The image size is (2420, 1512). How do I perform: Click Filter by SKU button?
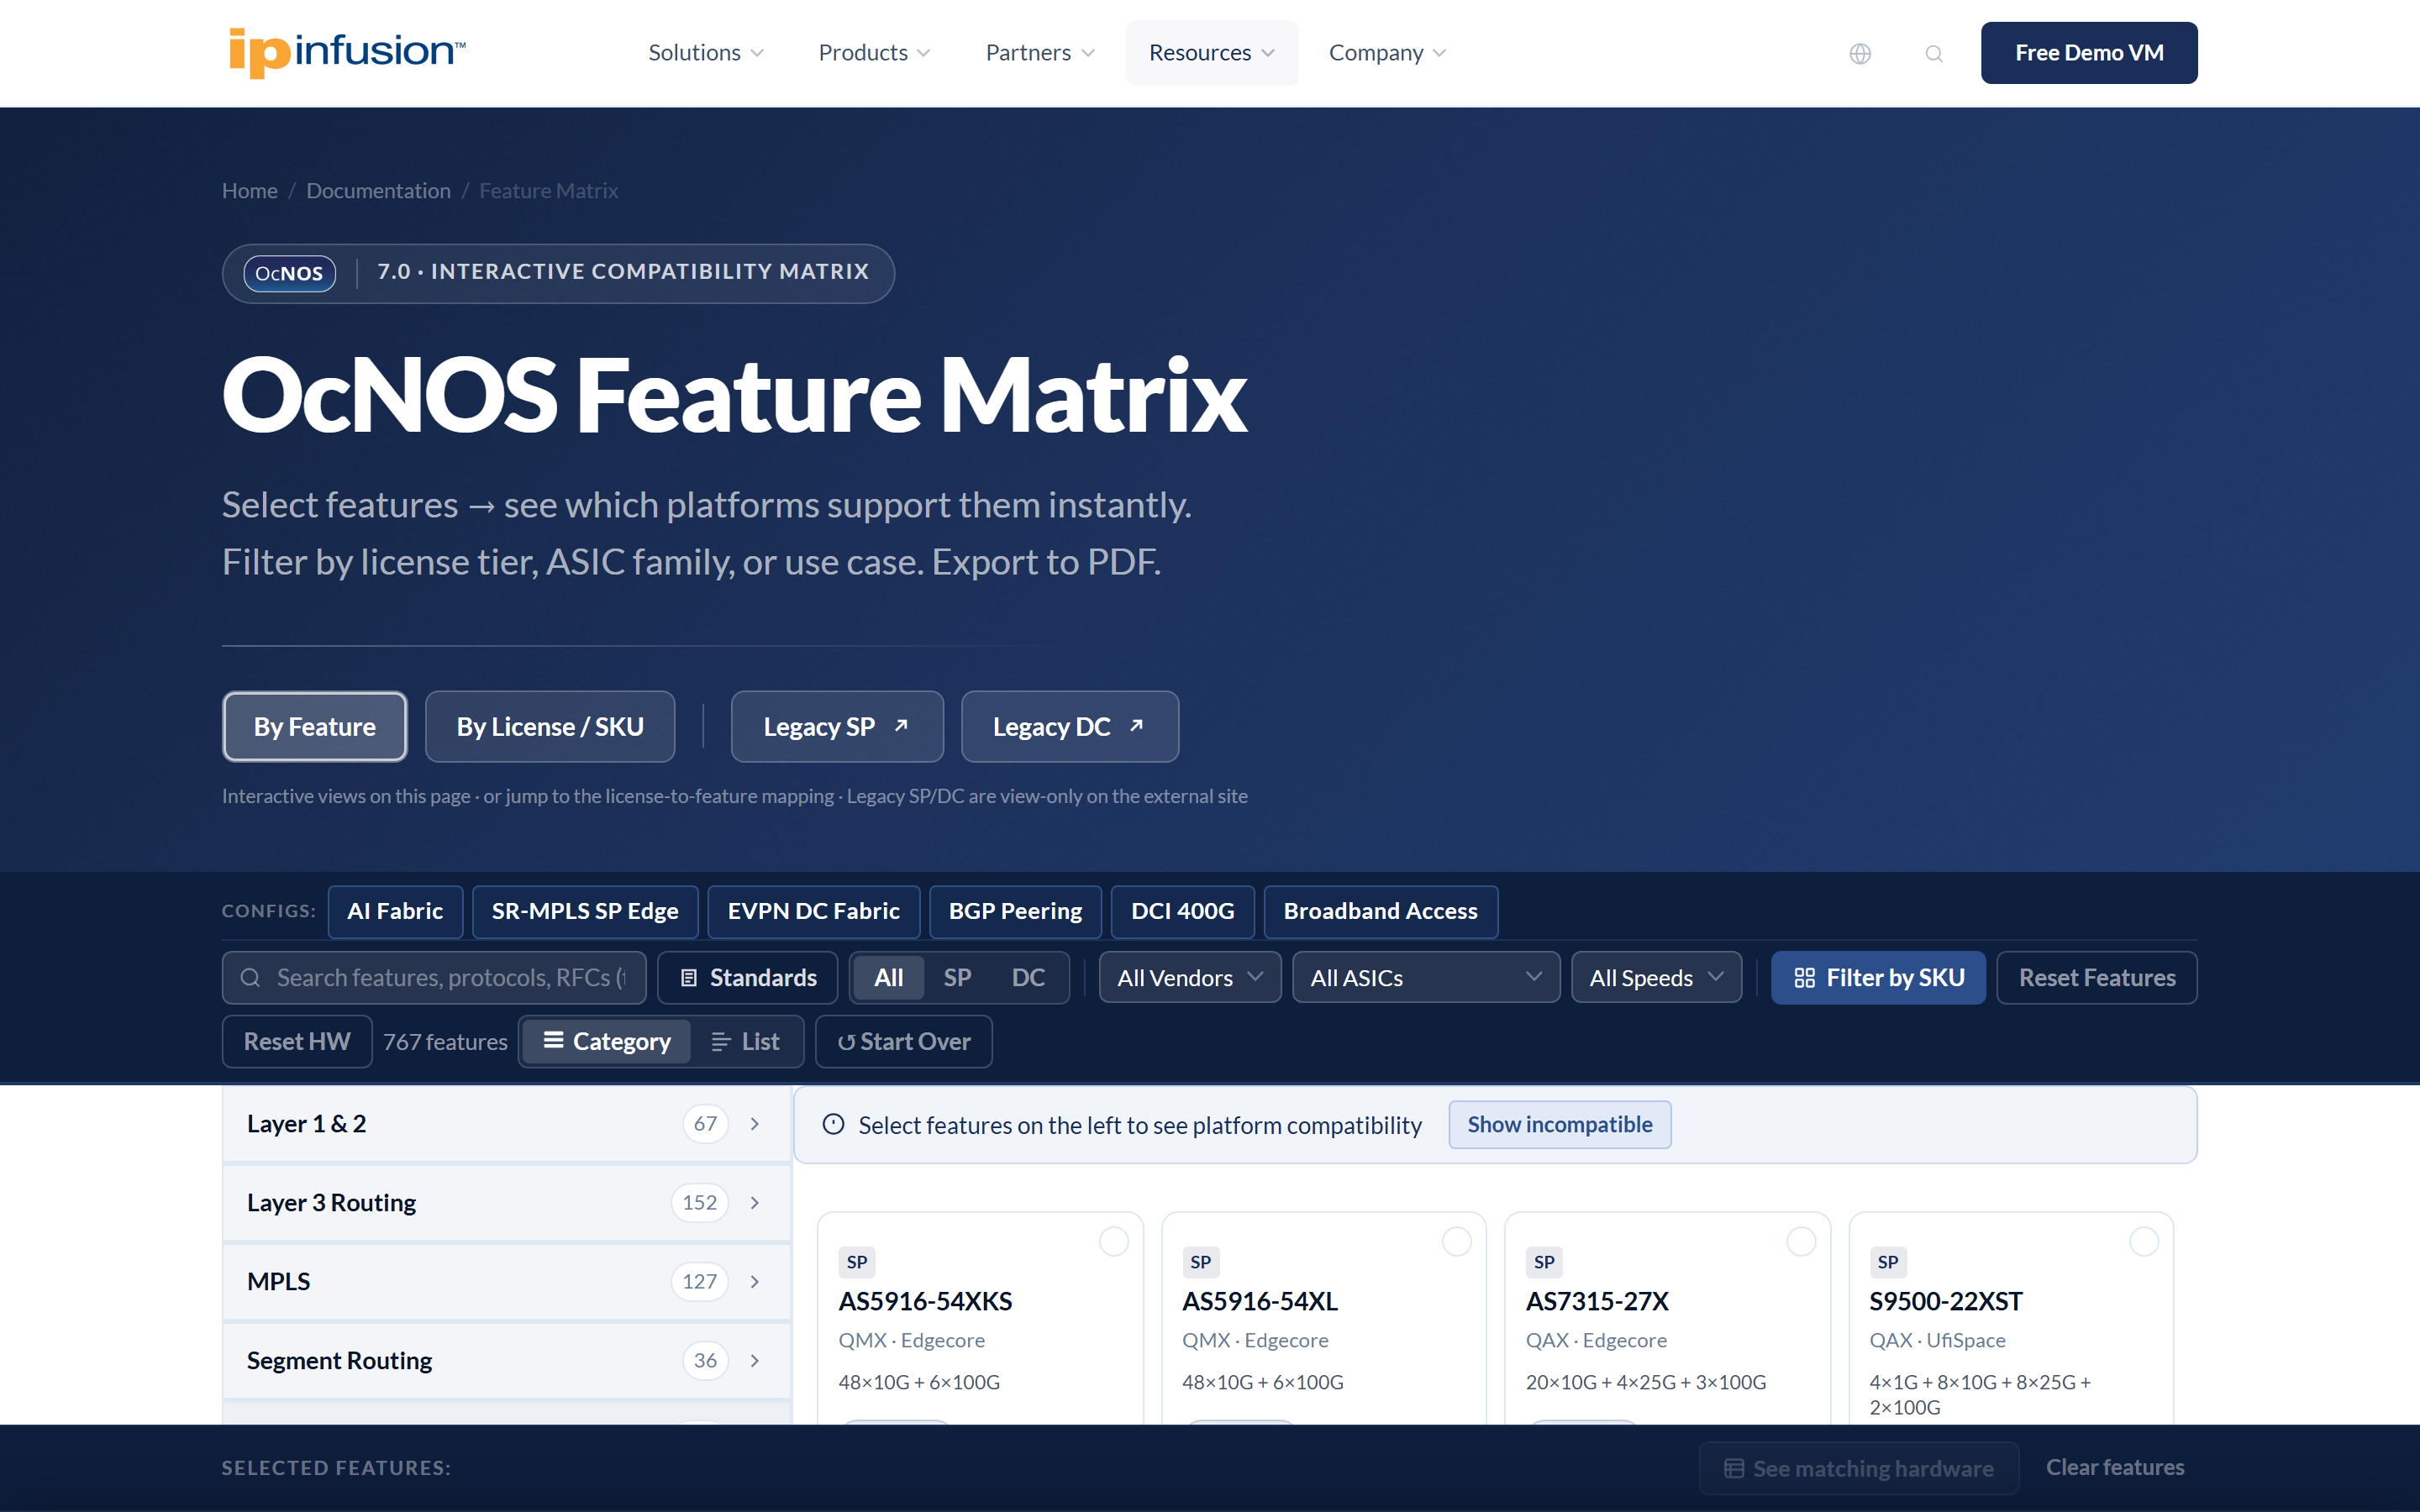point(1878,978)
